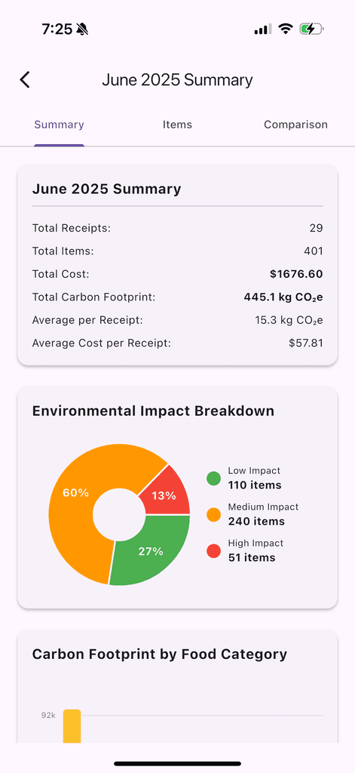Click the battery charging icon
This screenshot has width=355, height=773.
(311, 29)
